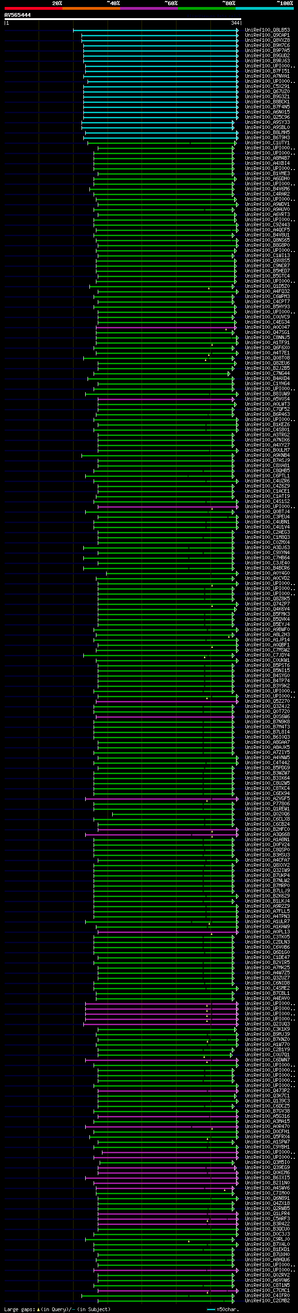
Task: Select the UniRef100_Q5FRX4 label
Action: click(x=267, y=1136)
